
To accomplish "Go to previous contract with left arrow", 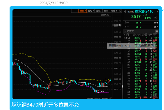I will 125,11.
